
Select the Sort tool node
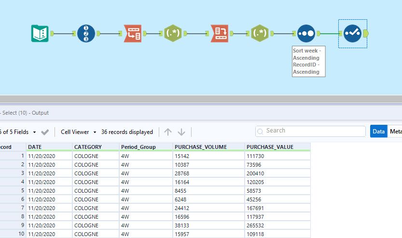pyautogui.click(x=306, y=33)
